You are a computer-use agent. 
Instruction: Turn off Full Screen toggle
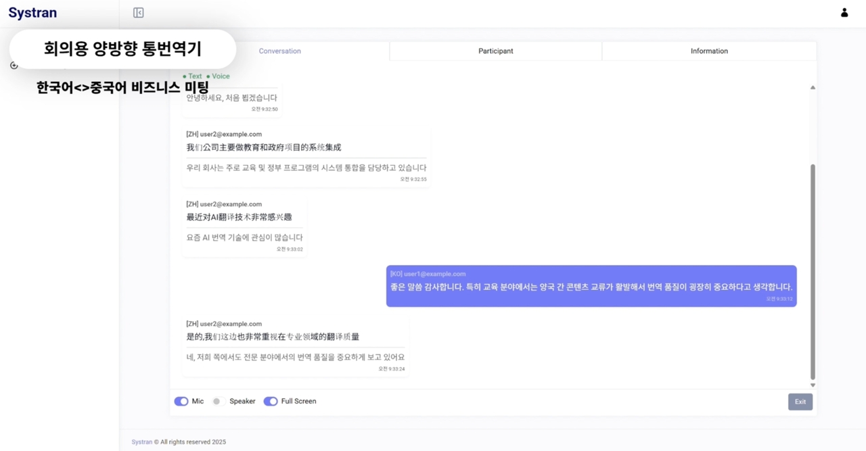(x=271, y=401)
